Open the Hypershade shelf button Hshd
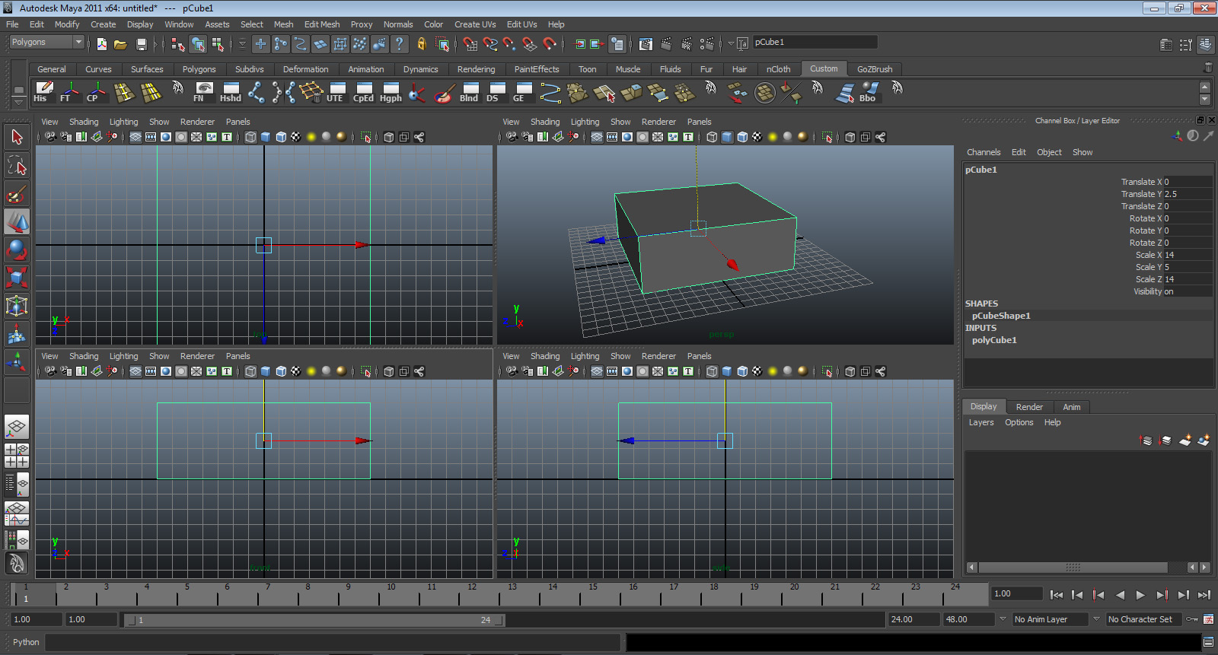 point(231,93)
